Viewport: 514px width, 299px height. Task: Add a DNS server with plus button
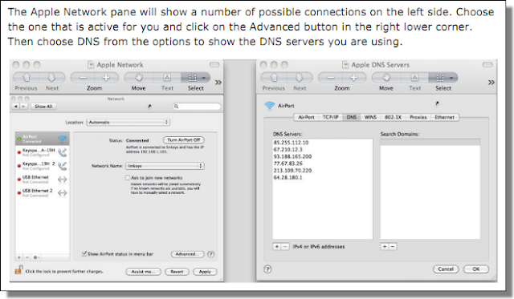click(x=277, y=246)
